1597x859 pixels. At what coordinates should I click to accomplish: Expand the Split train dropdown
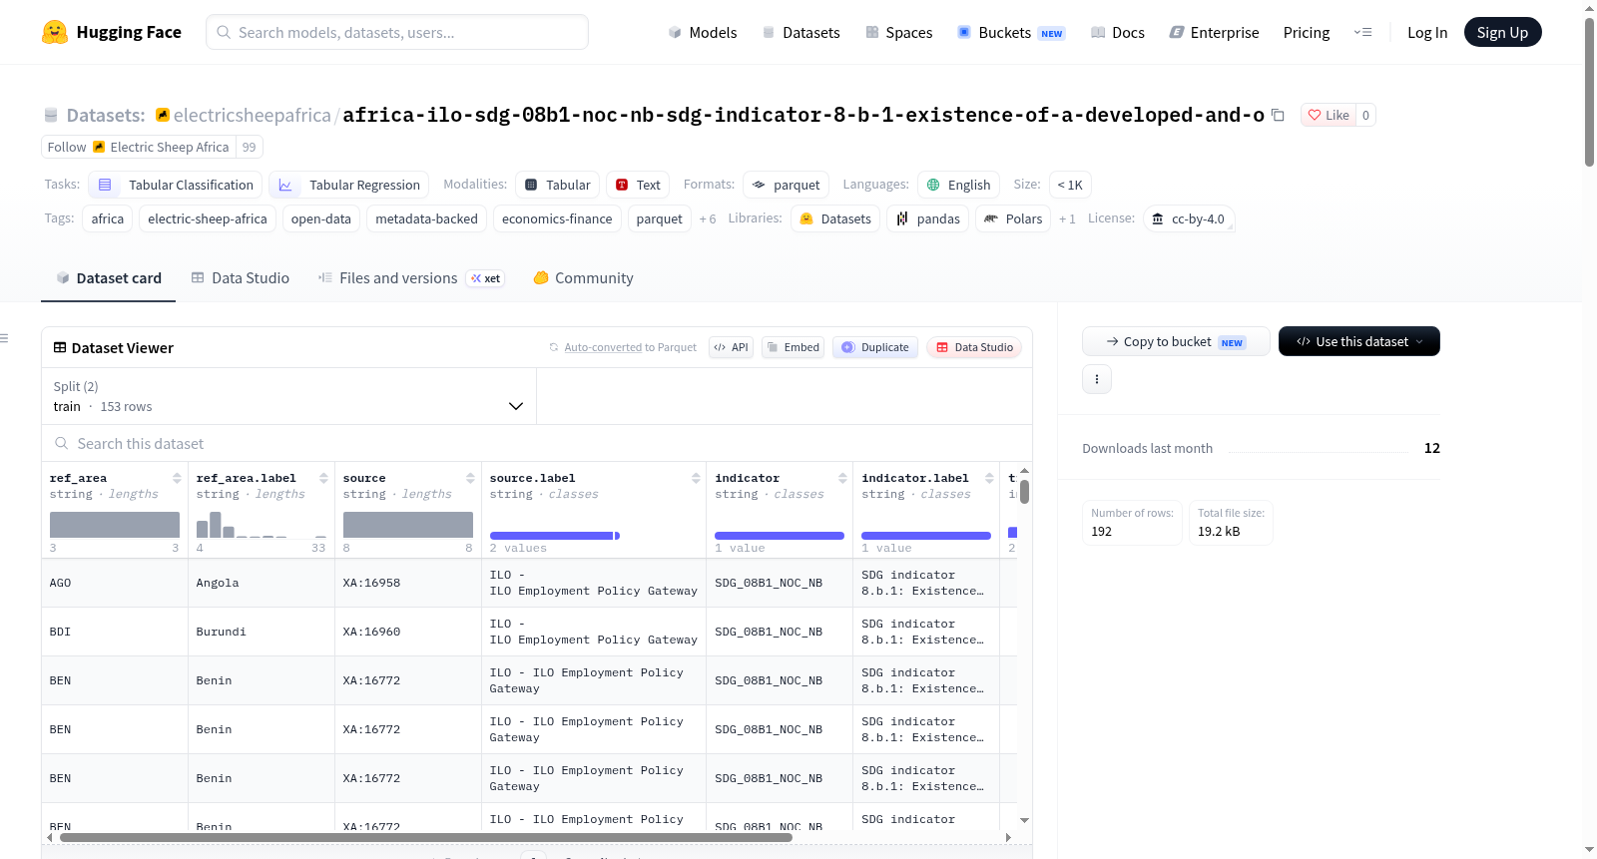pos(288,396)
